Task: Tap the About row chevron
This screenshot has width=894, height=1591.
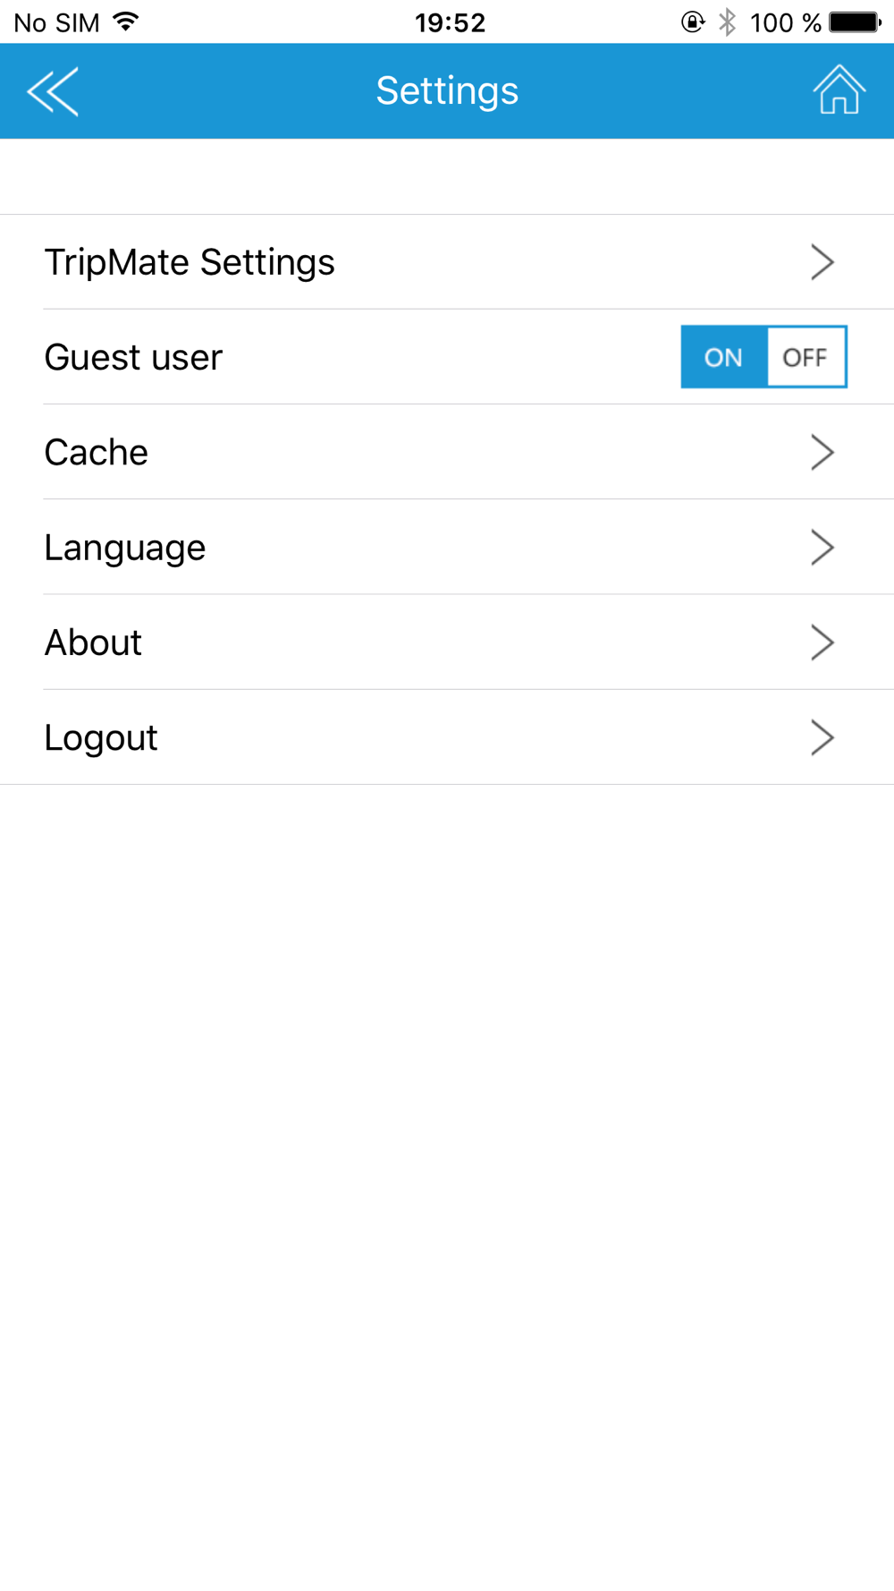Action: pyautogui.click(x=822, y=642)
